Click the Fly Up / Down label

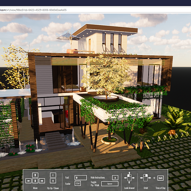point(53,188)
